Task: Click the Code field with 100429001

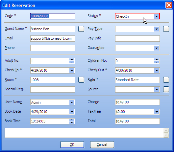Action: click(x=53, y=16)
